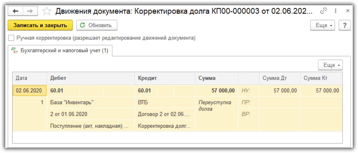Click the Записать и закрыть button
This screenshot has height=153, width=358.
coord(40,25)
